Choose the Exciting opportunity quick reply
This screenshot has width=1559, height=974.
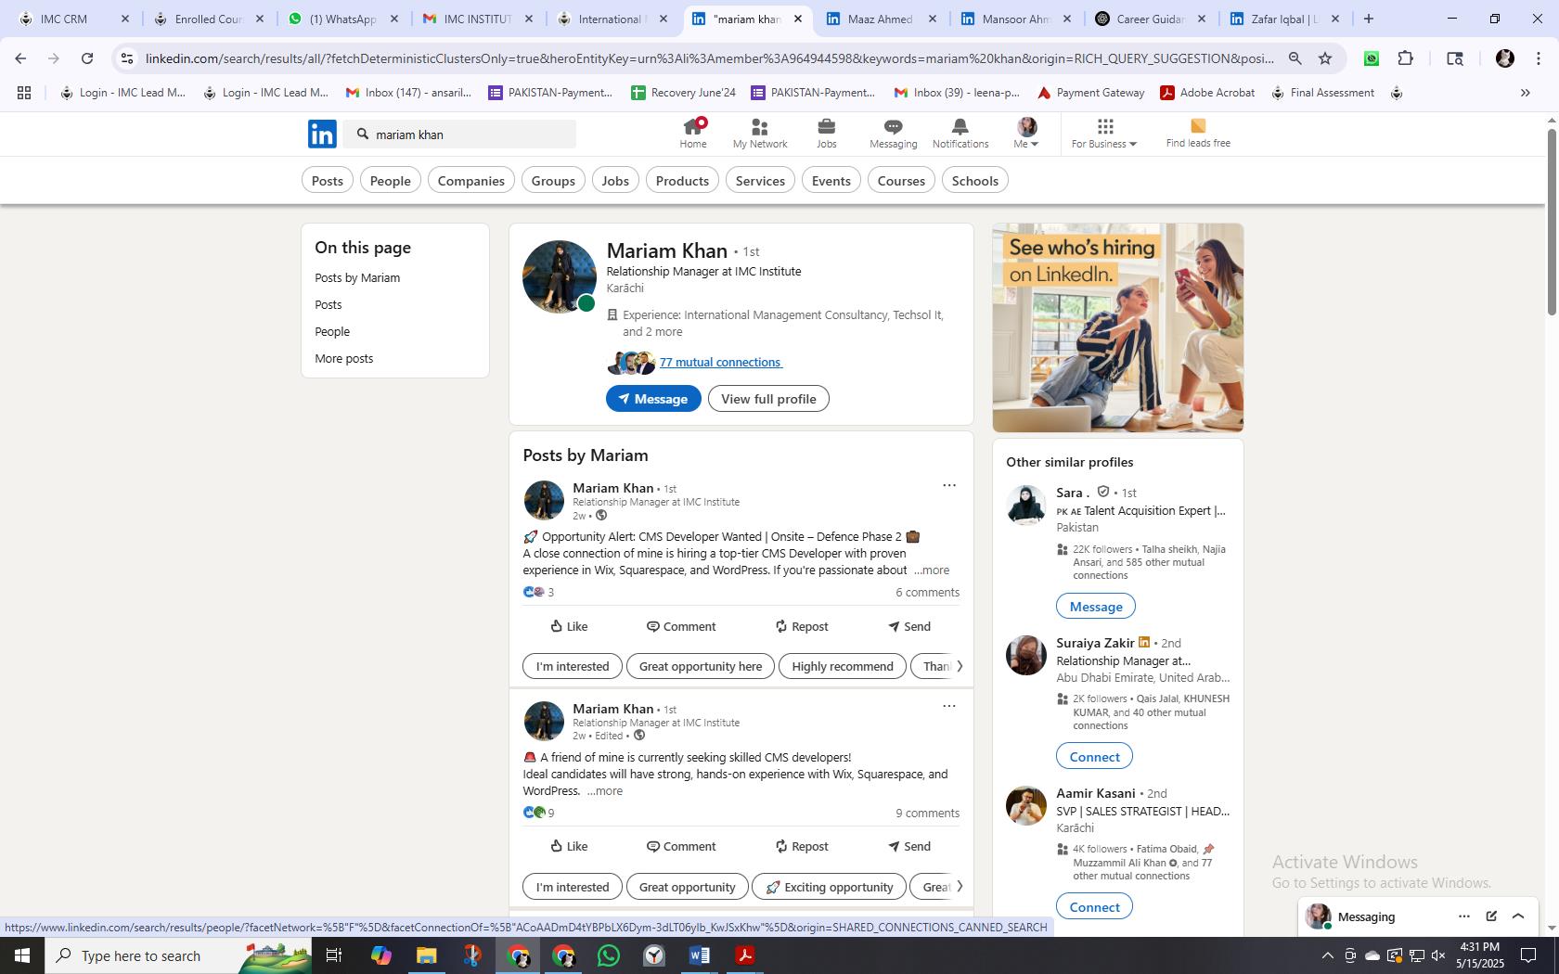pyautogui.click(x=829, y=887)
